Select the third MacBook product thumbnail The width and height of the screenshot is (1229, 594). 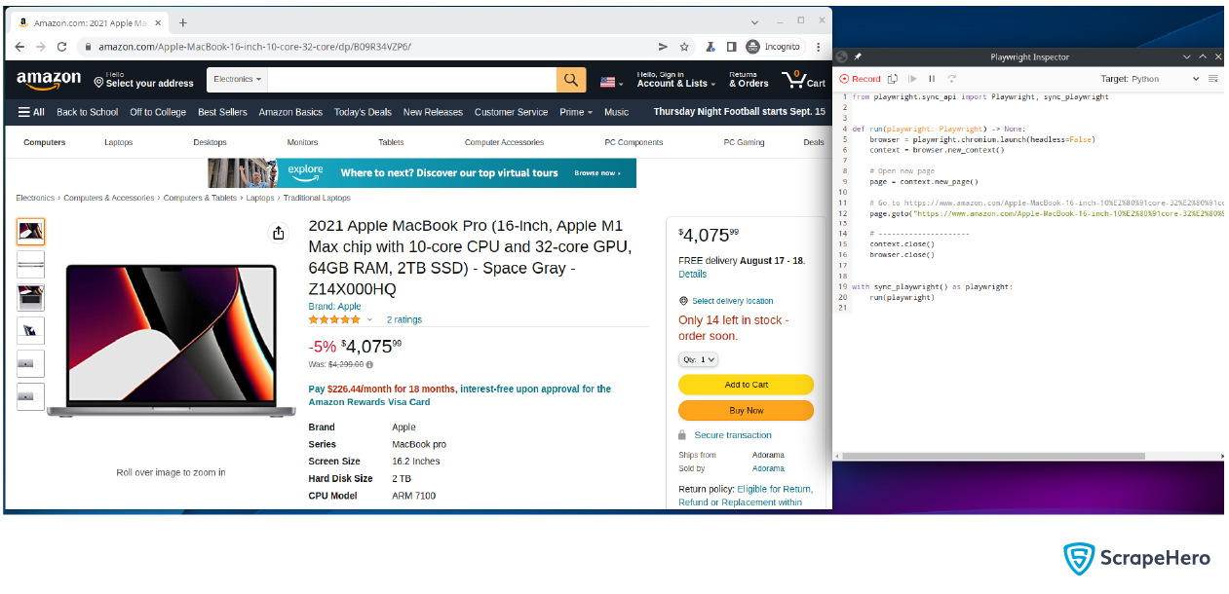pos(30,297)
